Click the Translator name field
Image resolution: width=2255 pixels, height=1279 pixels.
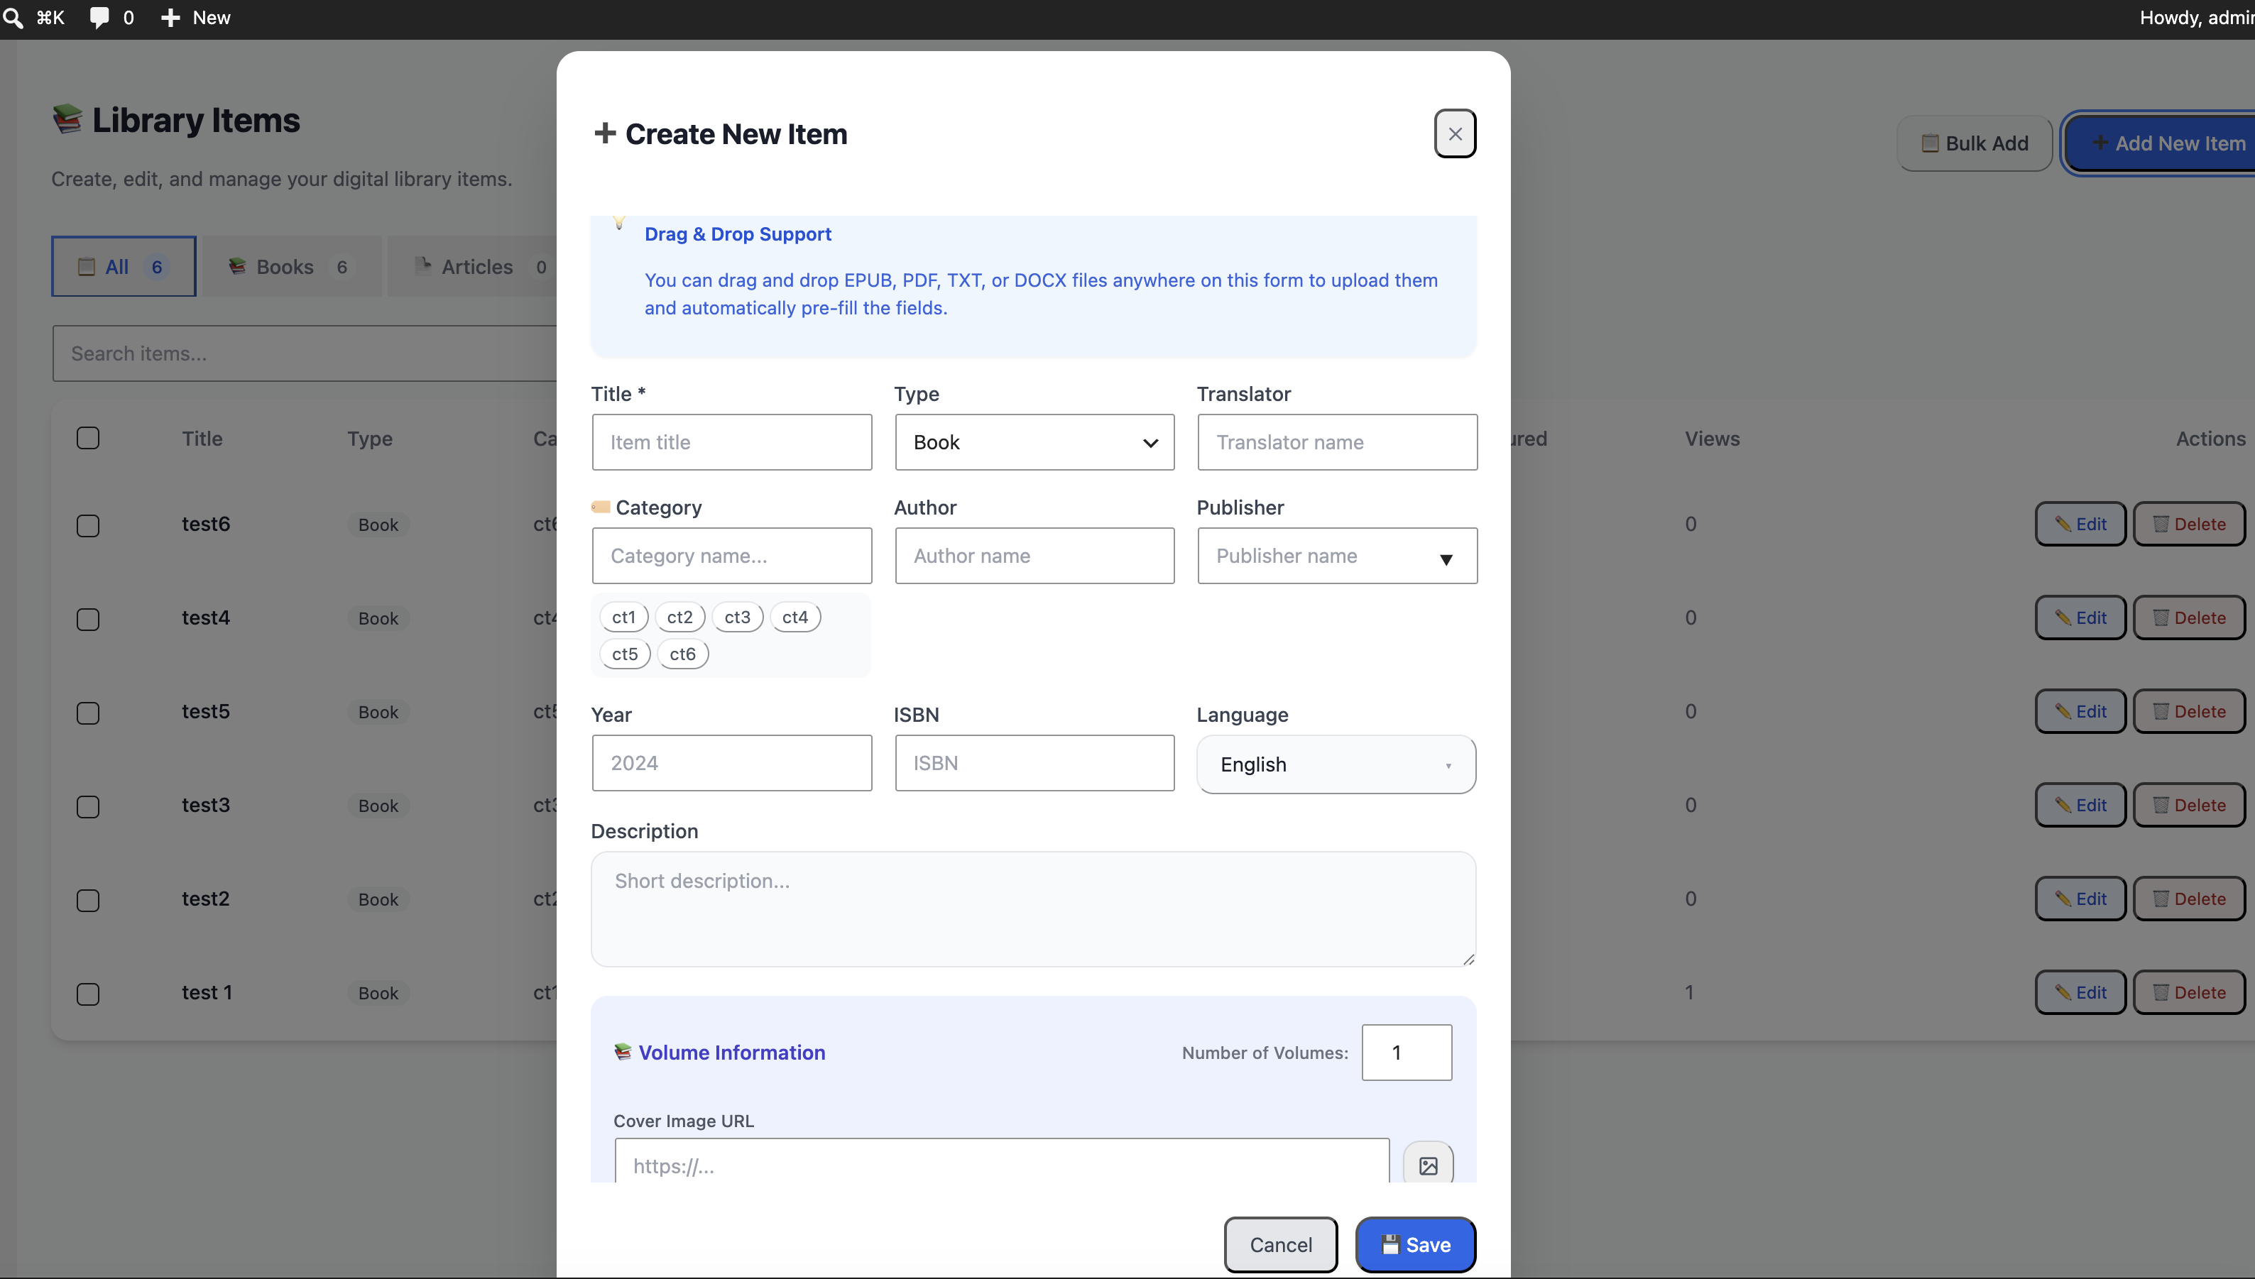[x=1337, y=442]
